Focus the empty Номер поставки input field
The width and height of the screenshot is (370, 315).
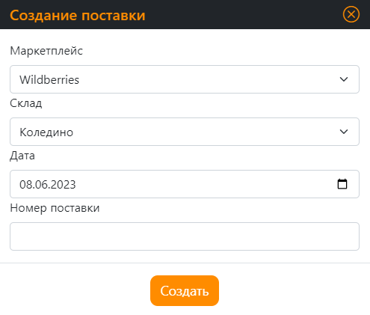click(x=185, y=236)
